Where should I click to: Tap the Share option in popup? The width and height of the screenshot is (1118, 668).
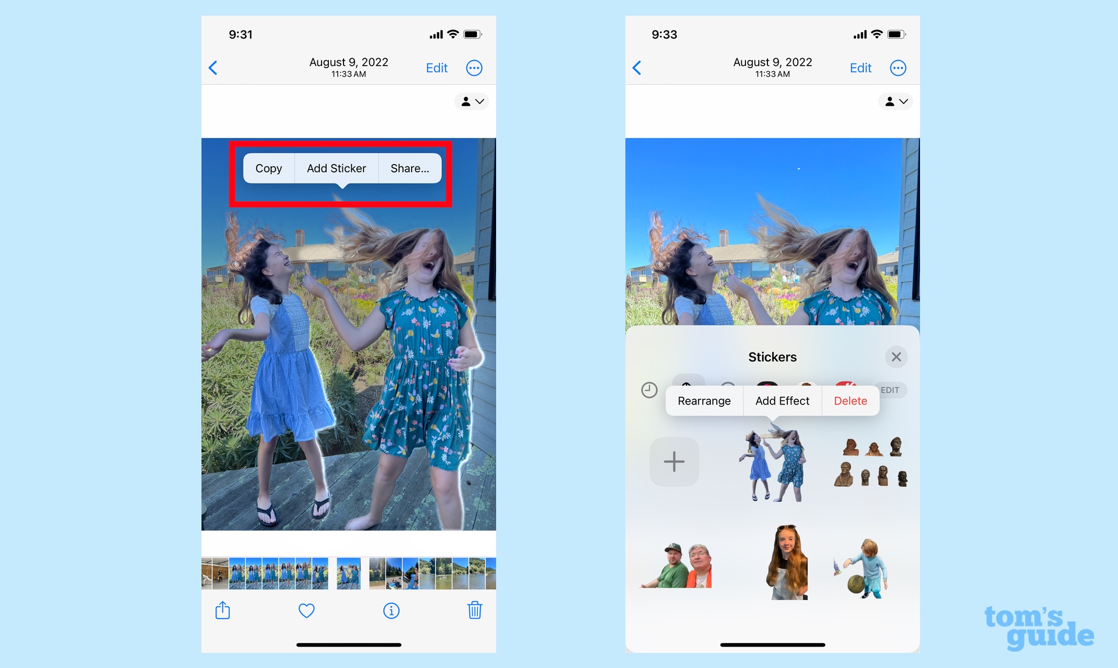pos(410,168)
